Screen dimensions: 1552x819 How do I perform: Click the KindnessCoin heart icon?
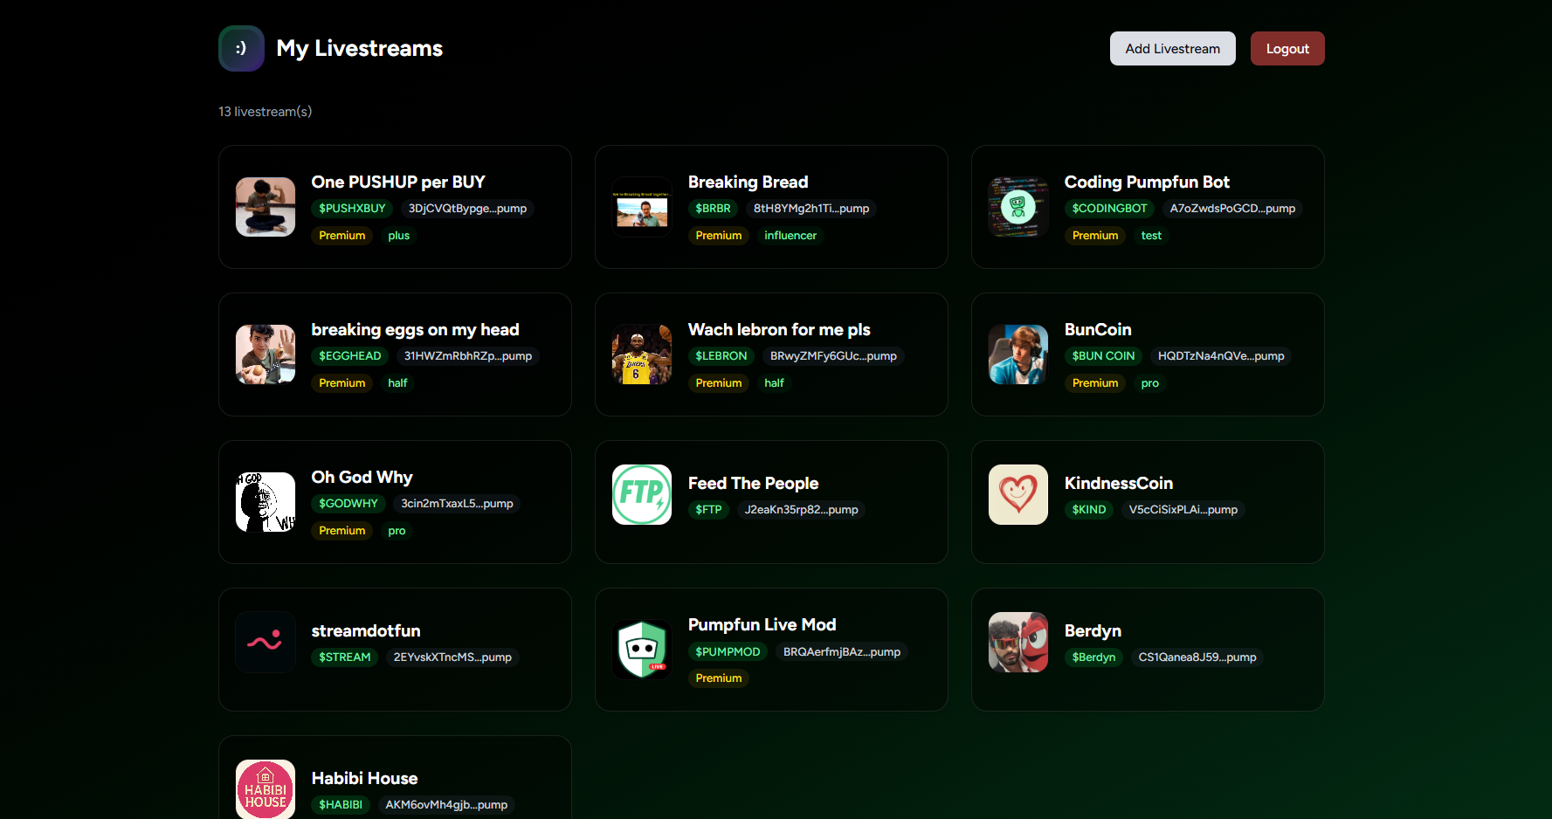coord(1017,494)
